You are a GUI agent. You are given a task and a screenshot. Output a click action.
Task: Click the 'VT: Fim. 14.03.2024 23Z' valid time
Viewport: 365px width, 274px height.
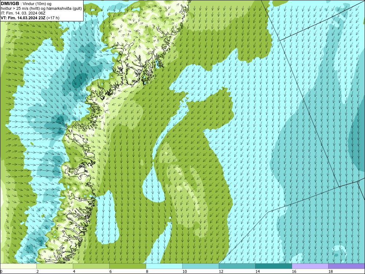tap(23, 18)
